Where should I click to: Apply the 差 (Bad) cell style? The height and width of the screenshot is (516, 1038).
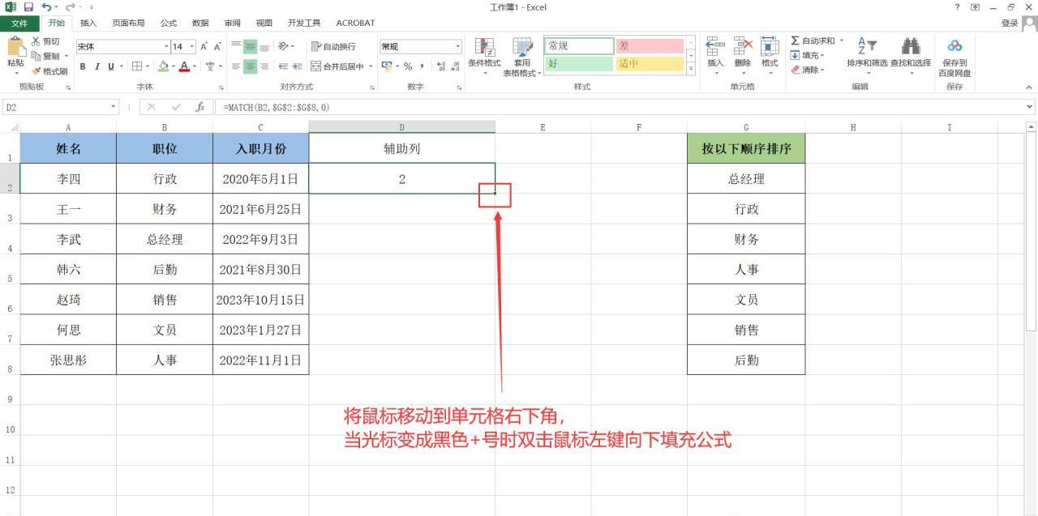click(x=650, y=46)
